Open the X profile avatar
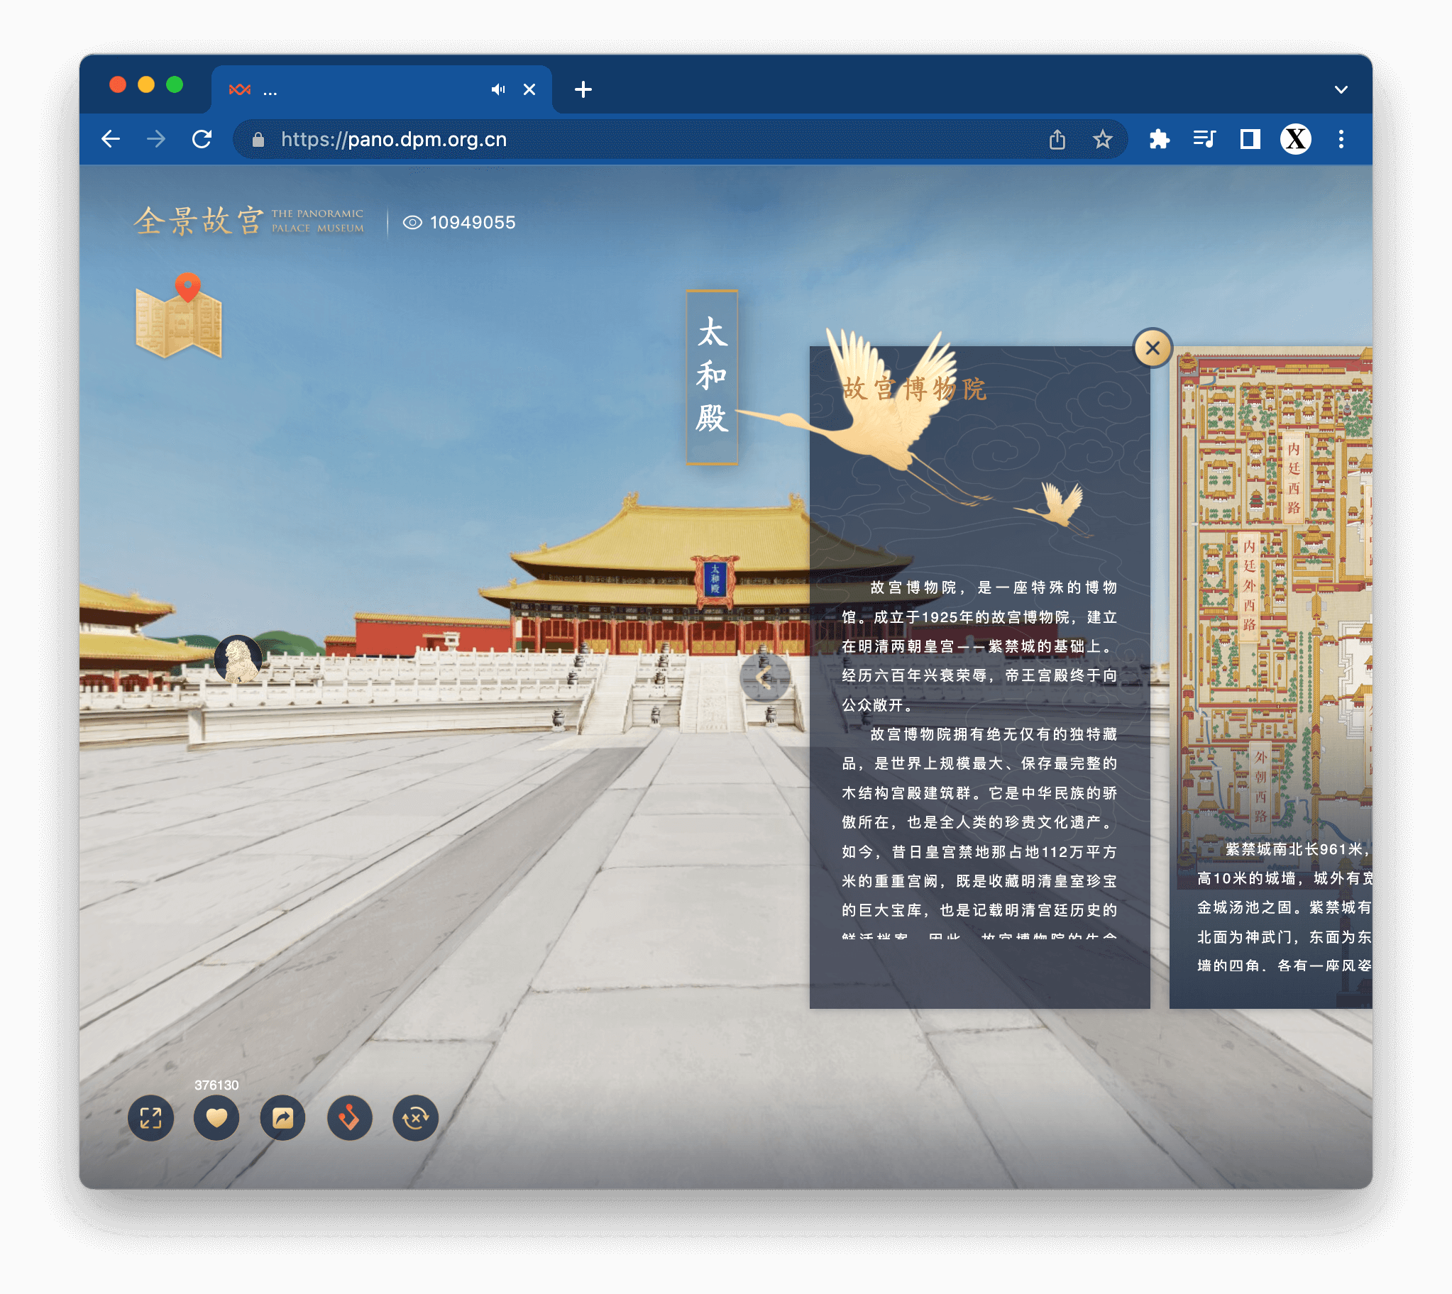 [x=1296, y=139]
